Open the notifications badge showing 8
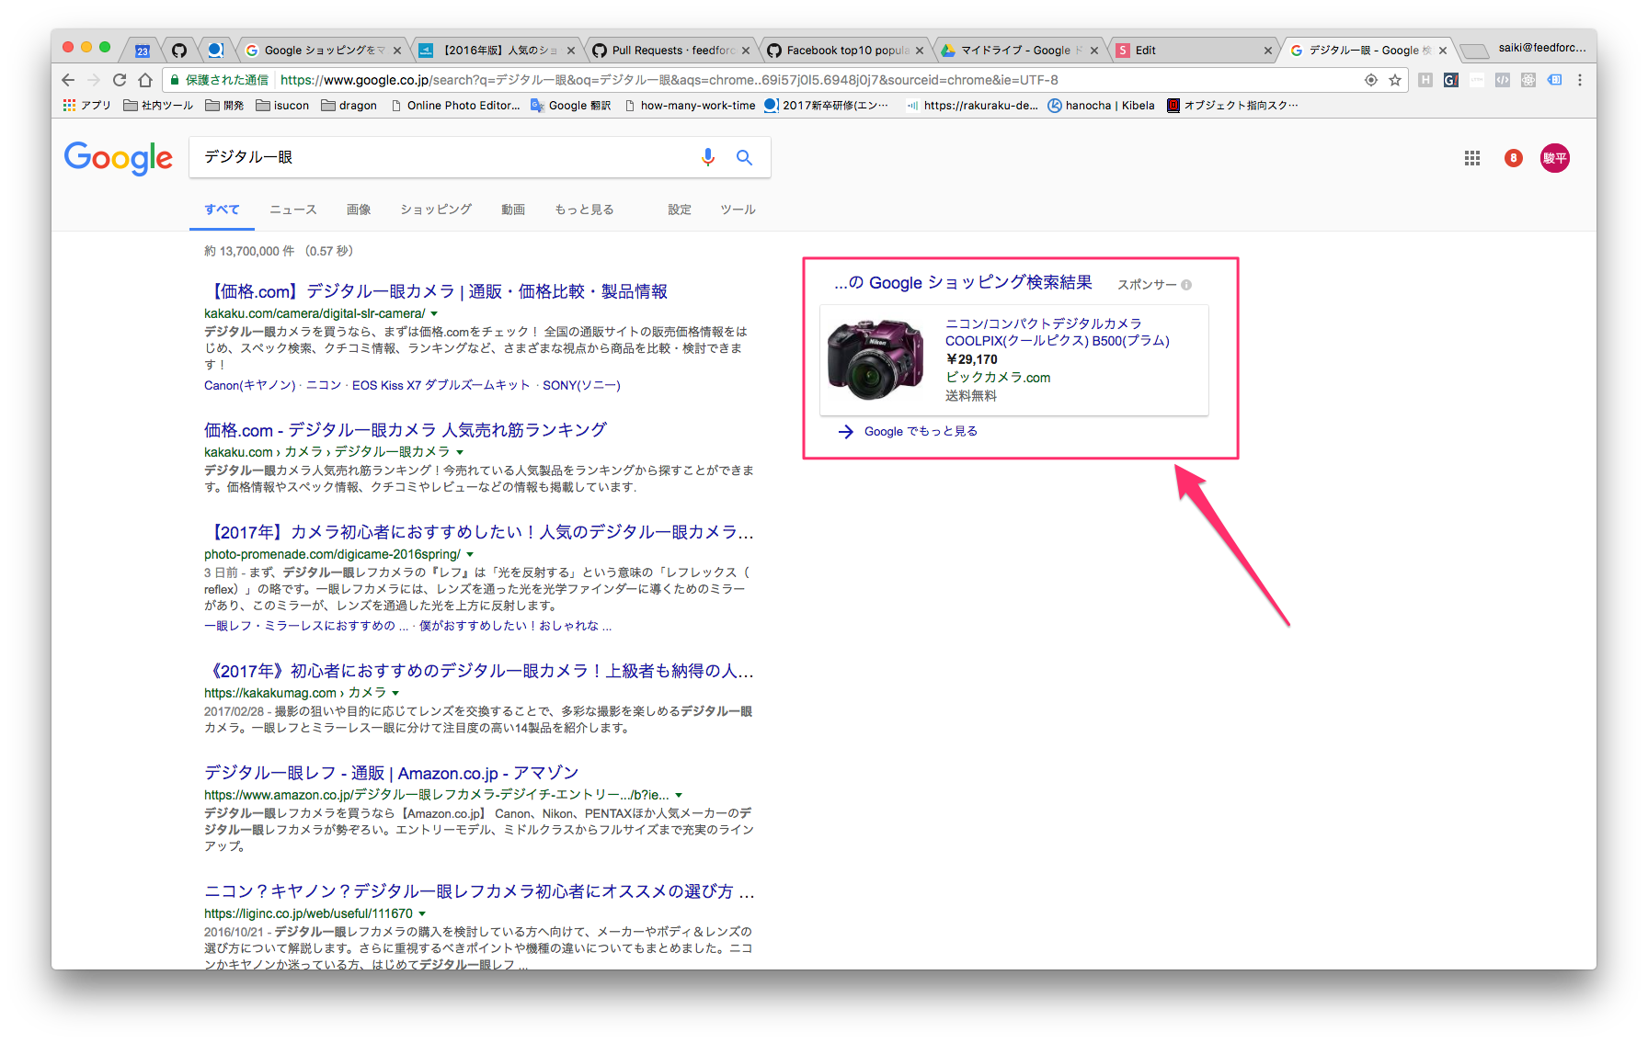This screenshot has height=1043, width=1648. coord(1513,158)
